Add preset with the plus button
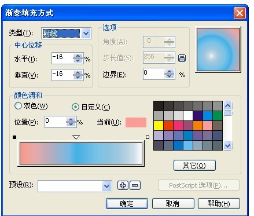This screenshot has height=216, width=254. point(123,185)
